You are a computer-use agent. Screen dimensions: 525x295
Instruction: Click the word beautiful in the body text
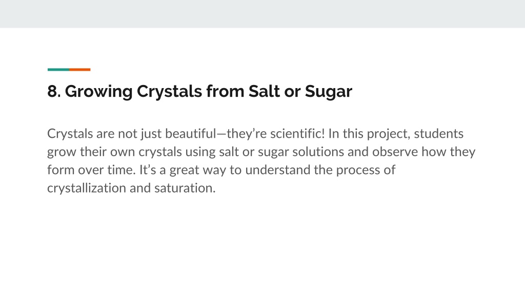(191, 134)
